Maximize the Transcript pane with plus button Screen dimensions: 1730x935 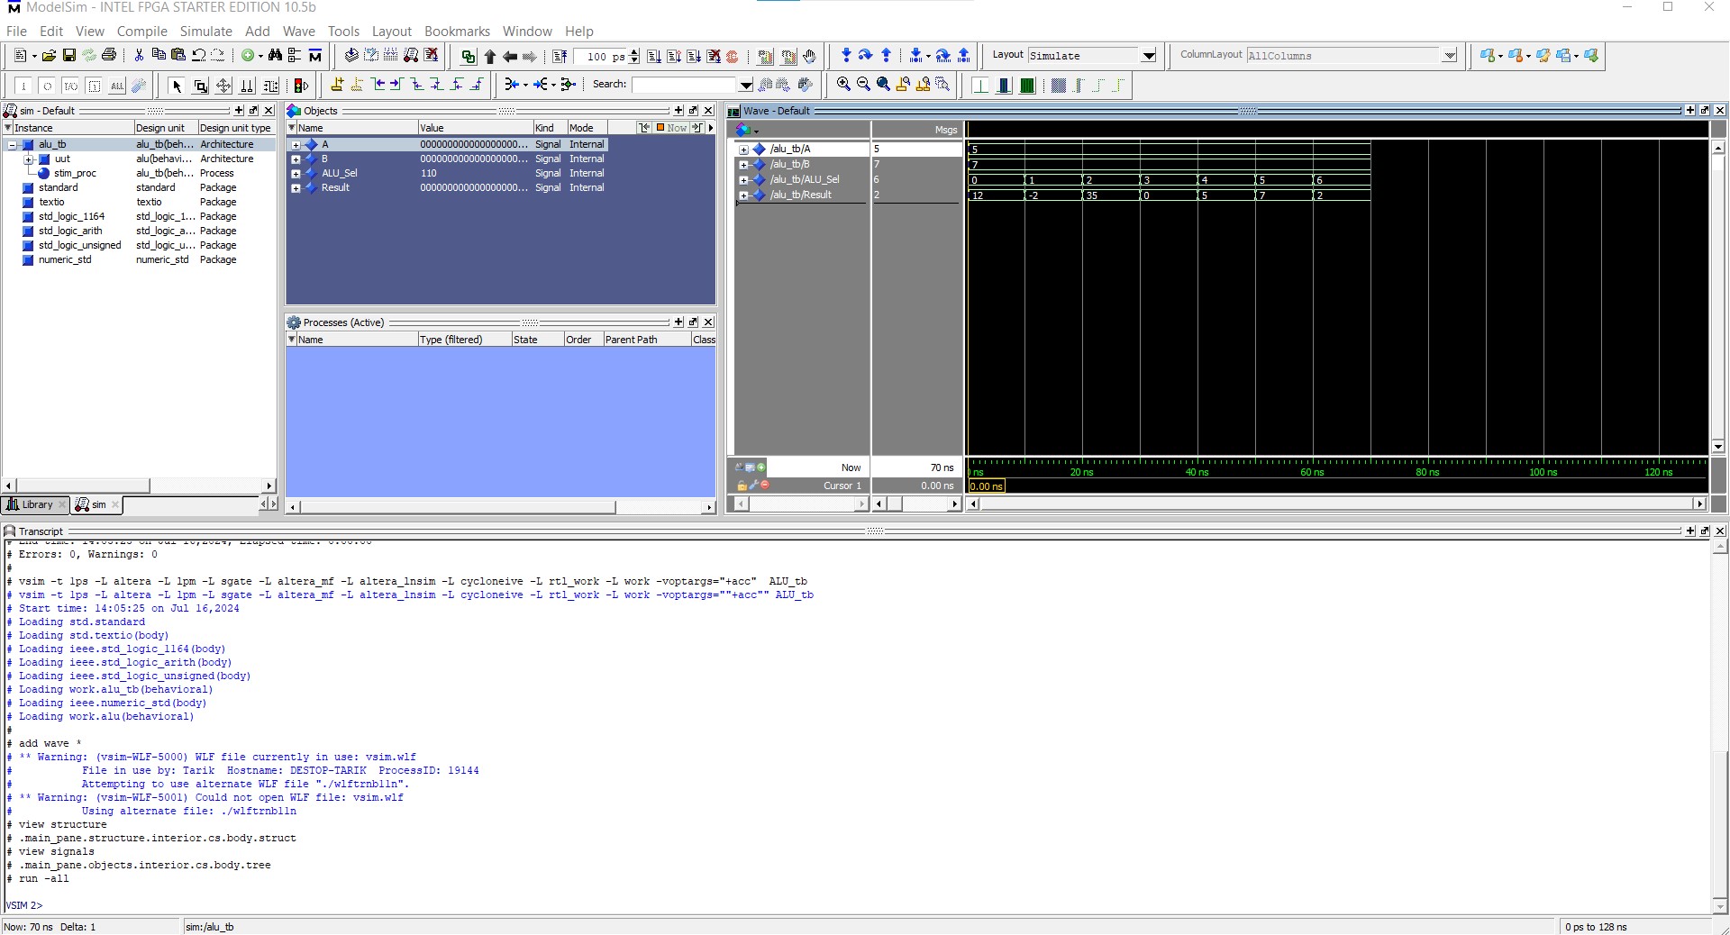coord(1690,531)
